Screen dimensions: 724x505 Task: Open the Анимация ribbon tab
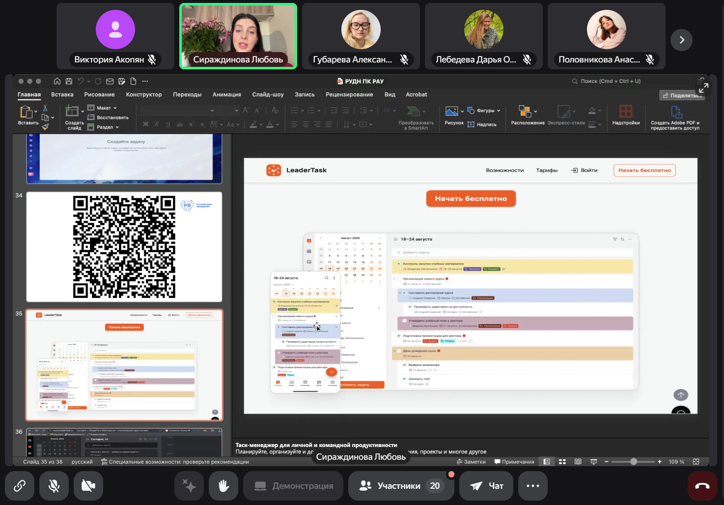point(227,94)
